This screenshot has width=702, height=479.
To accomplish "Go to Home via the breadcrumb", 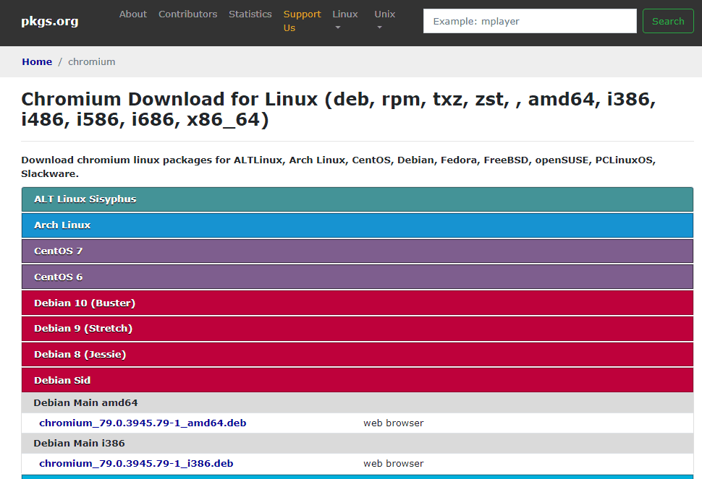I will pos(37,61).
